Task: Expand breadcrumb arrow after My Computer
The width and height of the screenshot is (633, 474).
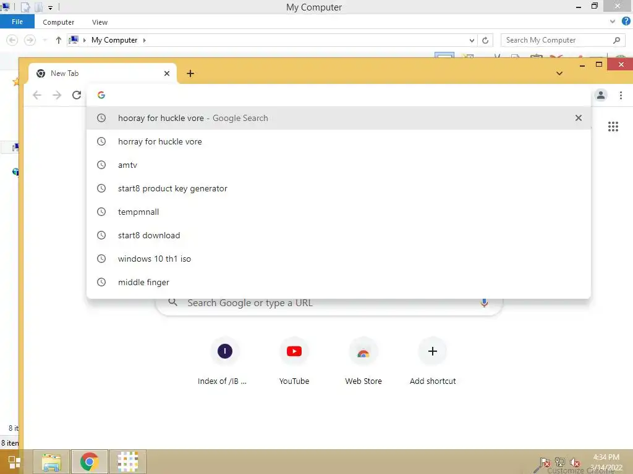Action: coord(145,40)
